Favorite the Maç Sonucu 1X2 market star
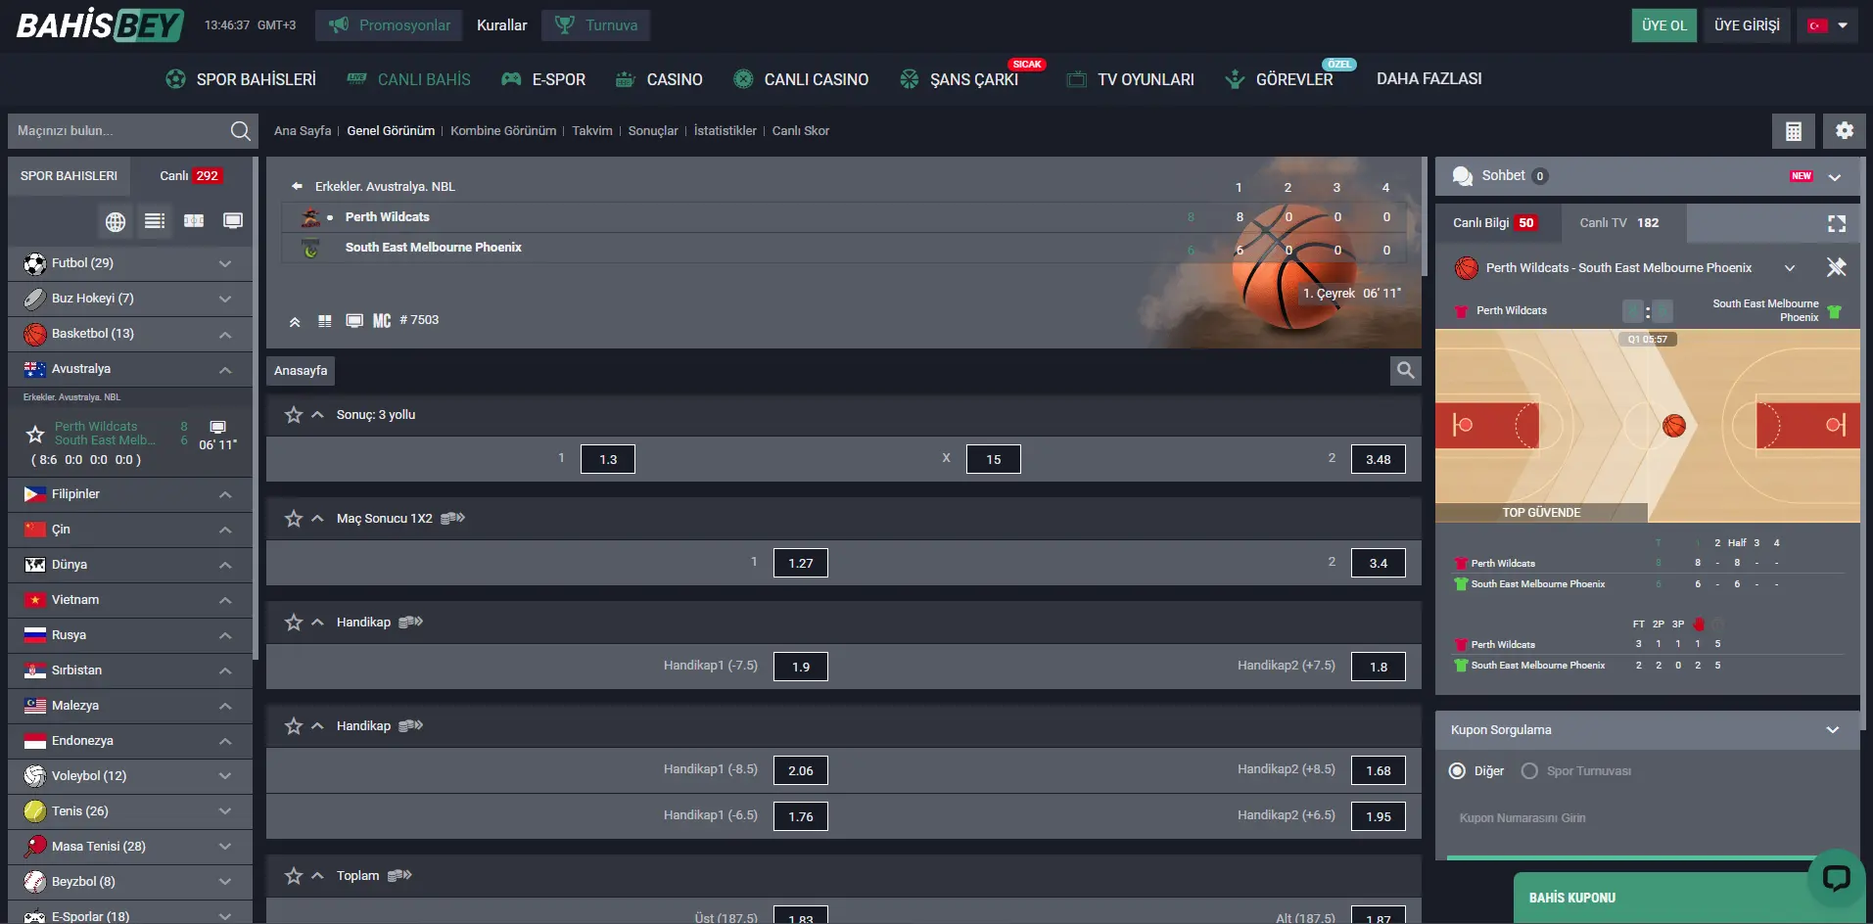 tap(294, 519)
